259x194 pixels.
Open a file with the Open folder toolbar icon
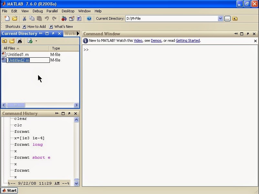15,19
